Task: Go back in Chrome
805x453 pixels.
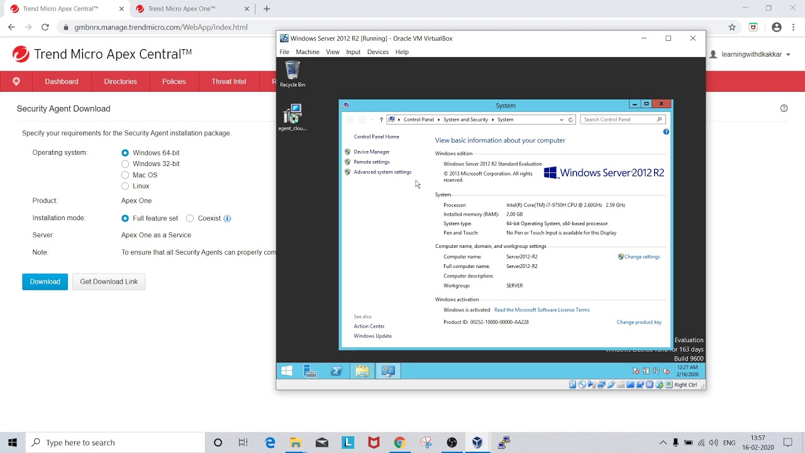Action: coord(11,27)
